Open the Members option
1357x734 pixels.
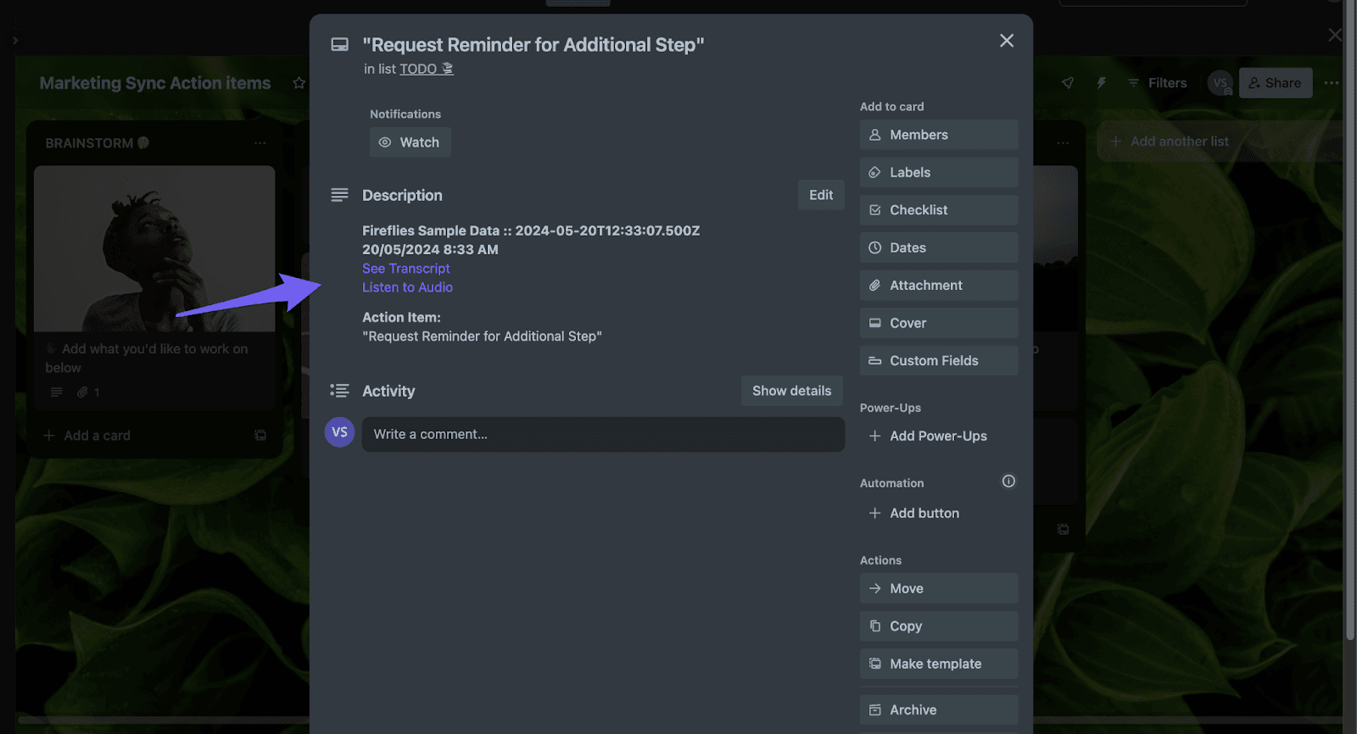pyautogui.click(x=939, y=135)
